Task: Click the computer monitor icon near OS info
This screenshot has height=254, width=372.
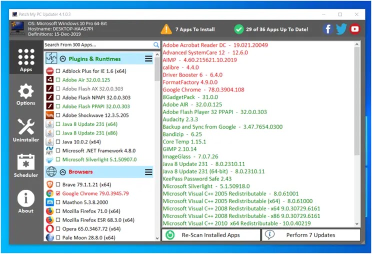Action: pyautogui.click(x=17, y=28)
